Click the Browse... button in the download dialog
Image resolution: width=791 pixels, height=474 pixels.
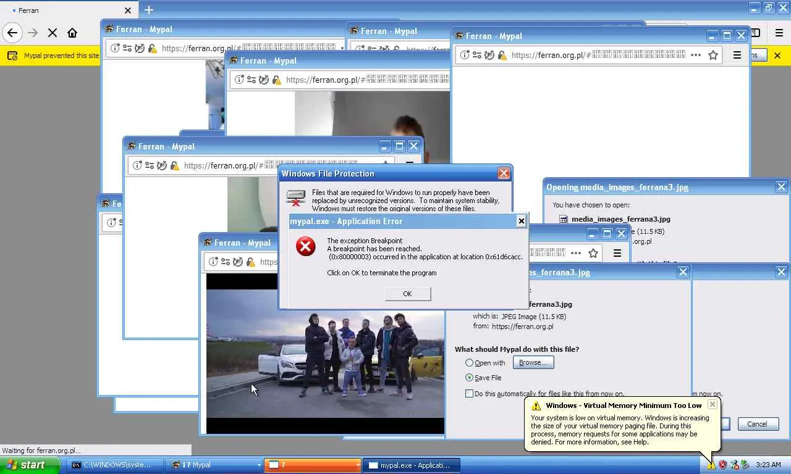533,362
